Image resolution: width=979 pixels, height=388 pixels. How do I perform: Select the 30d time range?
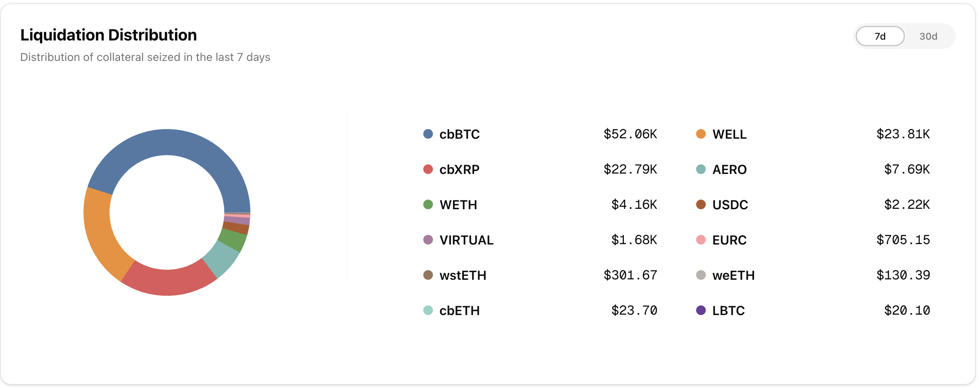tap(928, 36)
